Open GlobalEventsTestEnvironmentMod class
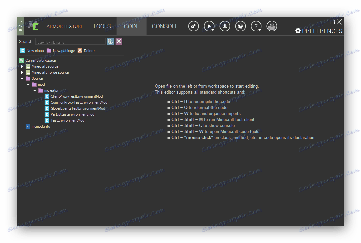 pos(78,108)
